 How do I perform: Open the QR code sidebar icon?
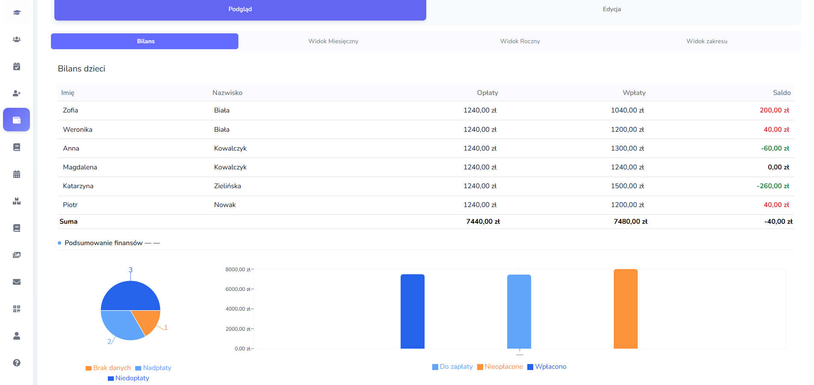pyautogui.click(x=17, y=309)
